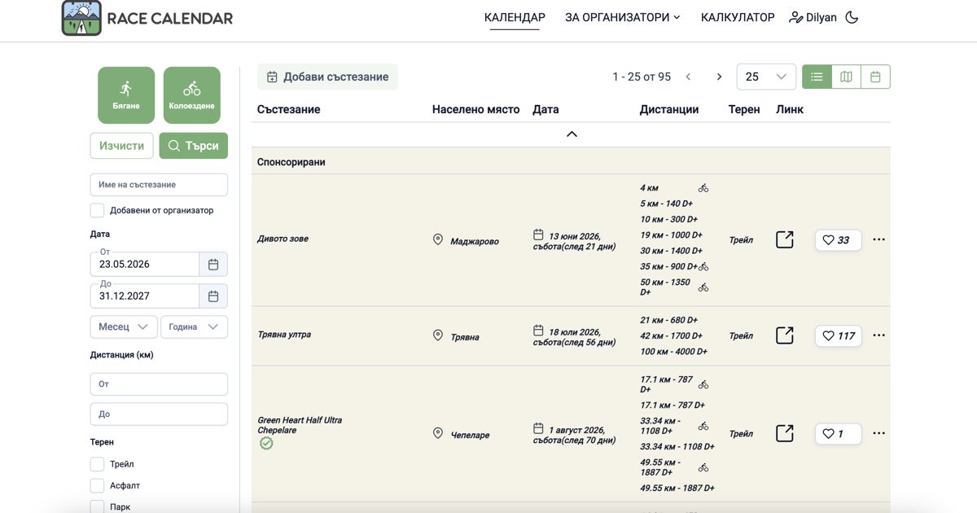Go to previous results page
This screenshot has height=513, width=977.
click(x=688, y=77)
